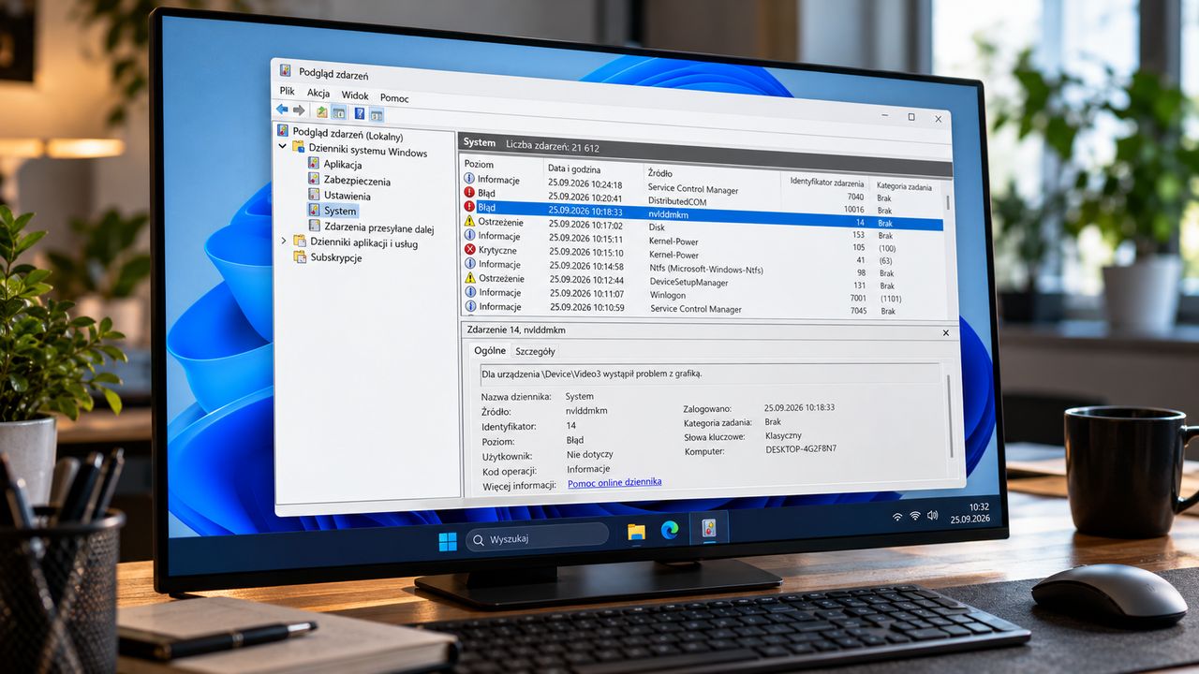Open the Widok menu
This screenshot has width=1199, height=674.
point(355,95)
